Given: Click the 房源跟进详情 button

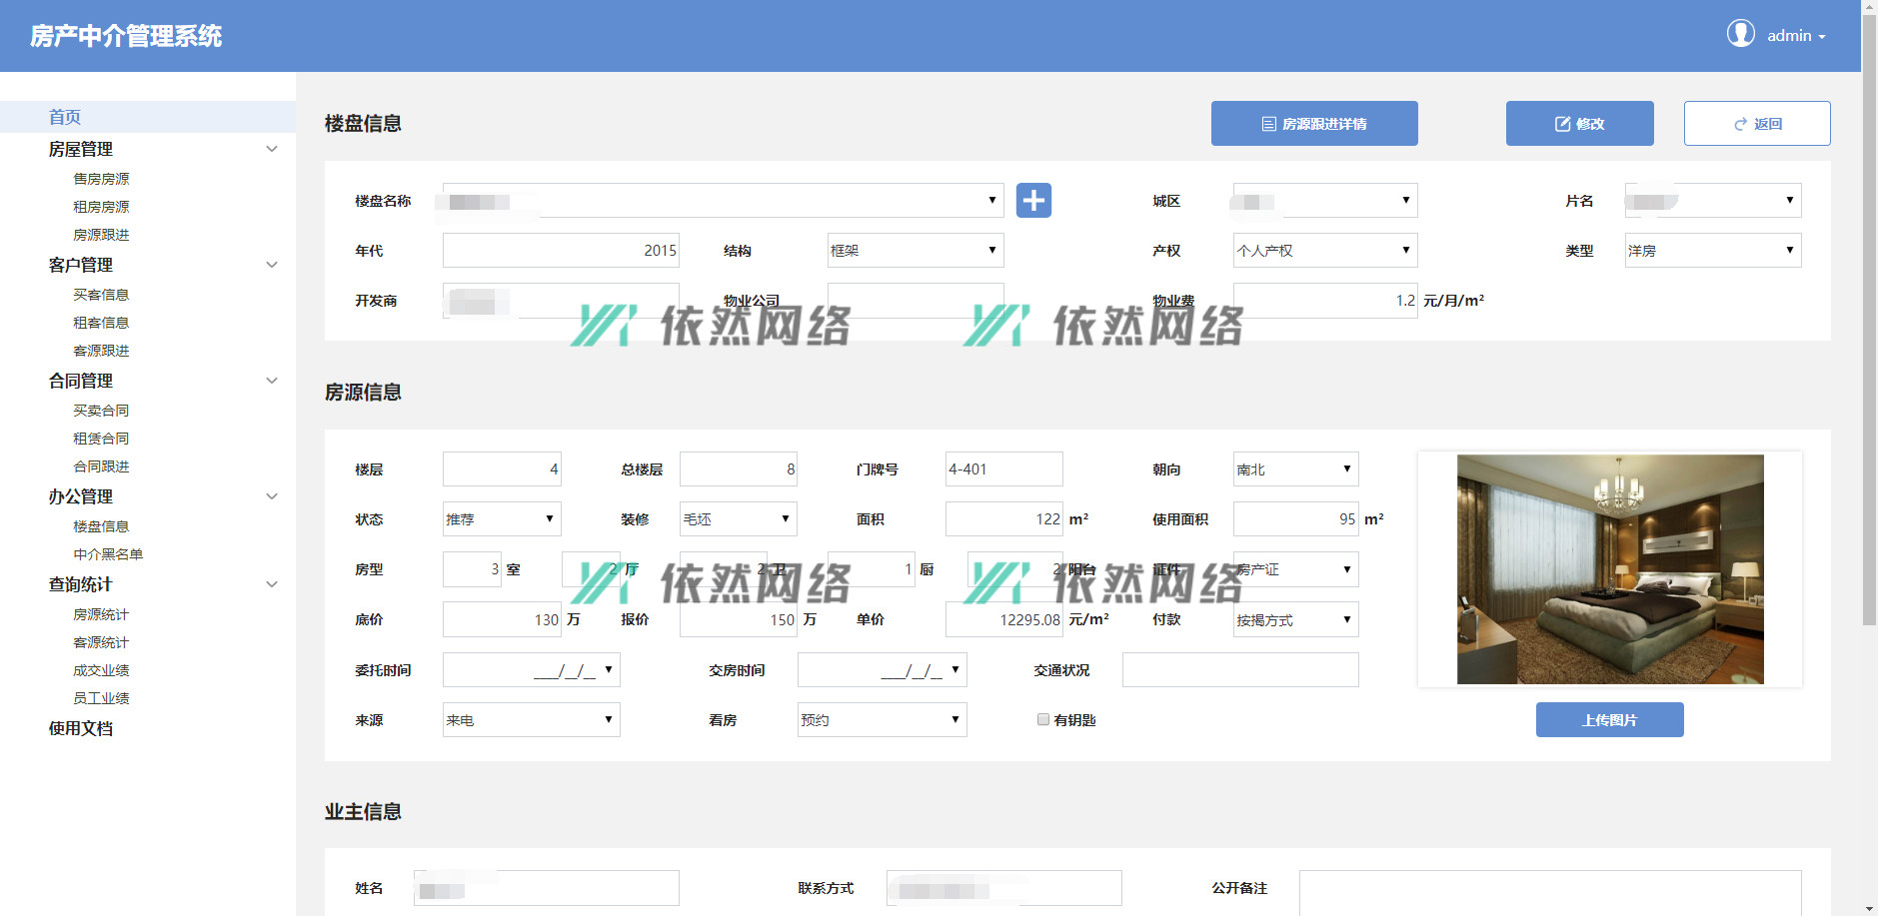Looking at the screenshot, I should (1313, 124).
